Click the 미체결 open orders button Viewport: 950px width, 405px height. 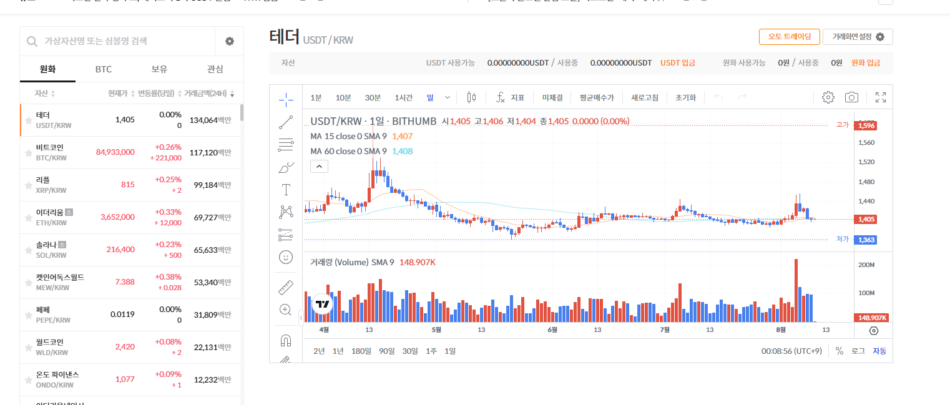click(x=552, y=97)
